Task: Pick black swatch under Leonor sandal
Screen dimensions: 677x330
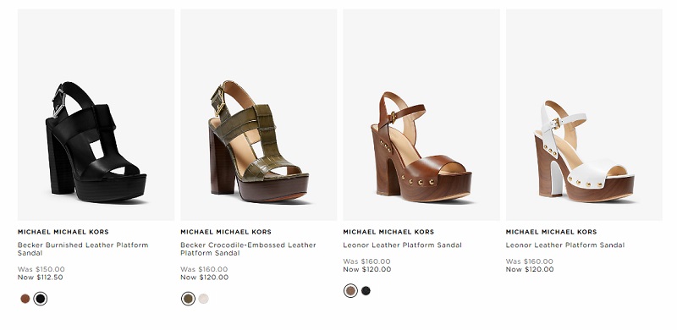Action: 366,291
